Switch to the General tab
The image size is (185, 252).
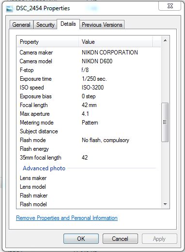[x=21, y=25]
